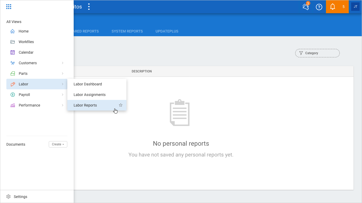Screen dimensions: 362x203
Task: Click the Performance chart icon
Action: tap(12, 105)
